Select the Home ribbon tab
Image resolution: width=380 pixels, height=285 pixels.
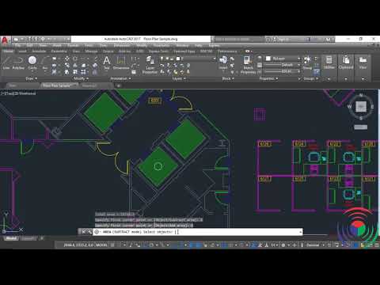8,51
